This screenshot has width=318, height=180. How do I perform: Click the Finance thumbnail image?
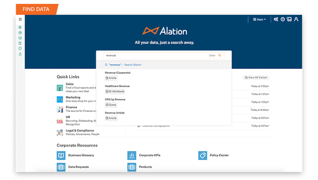click(60, 109)
